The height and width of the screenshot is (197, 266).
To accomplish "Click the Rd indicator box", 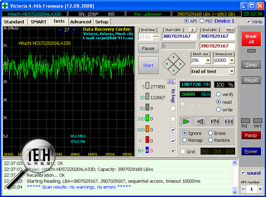I will click(245, 121).
